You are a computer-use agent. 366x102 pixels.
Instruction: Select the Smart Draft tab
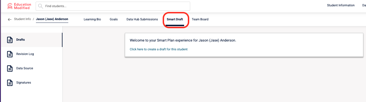click(x=175, y=19)
